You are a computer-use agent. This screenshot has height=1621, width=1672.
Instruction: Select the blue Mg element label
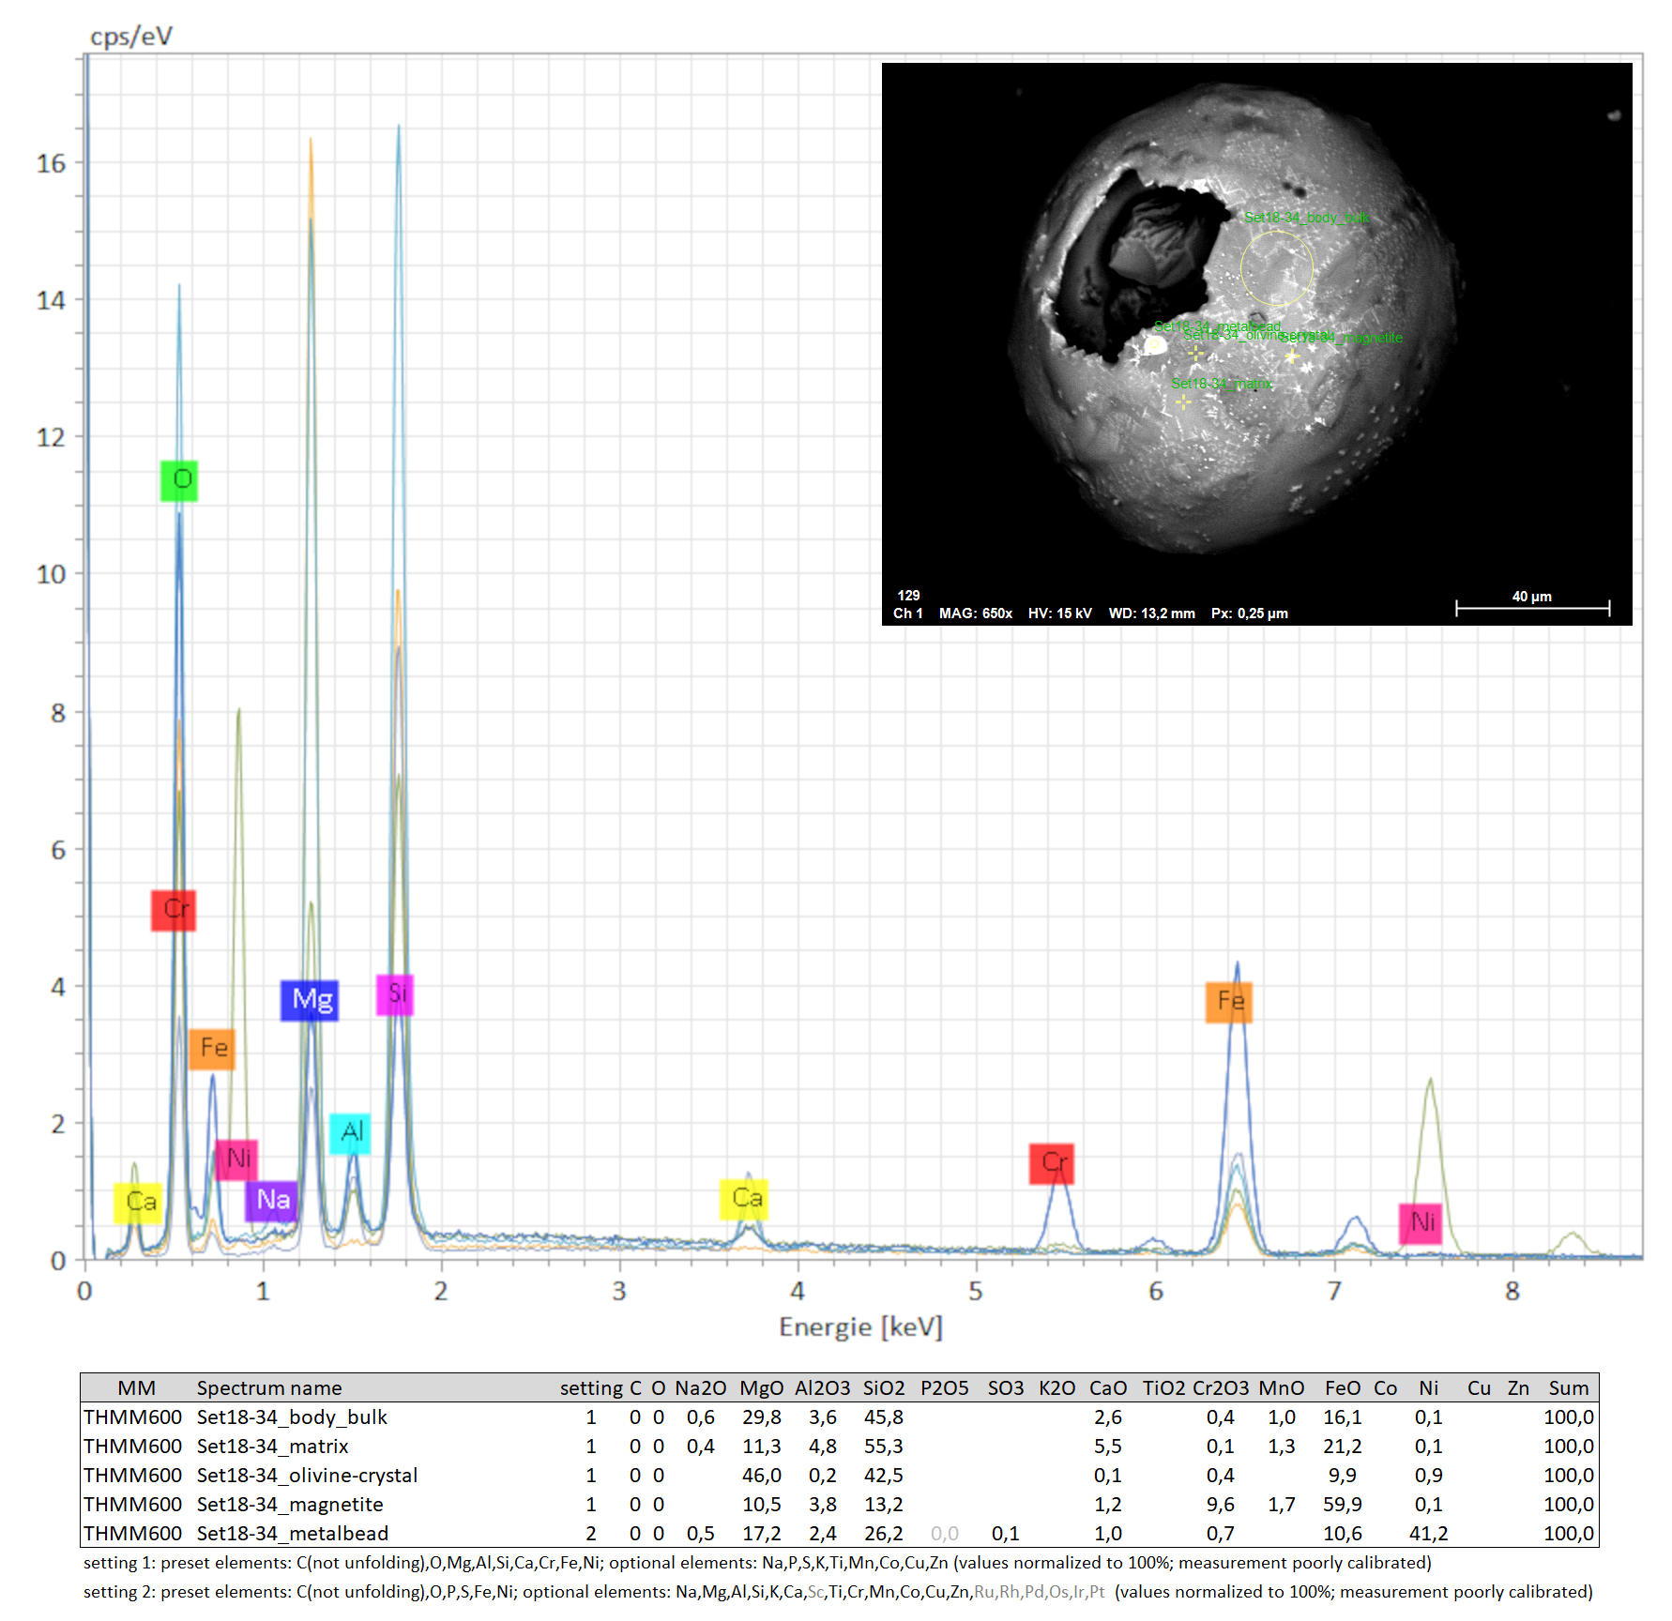tap(310, 1000)
